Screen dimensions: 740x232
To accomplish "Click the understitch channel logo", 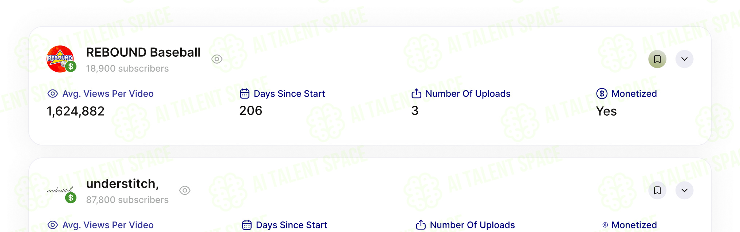I will 60,190.
